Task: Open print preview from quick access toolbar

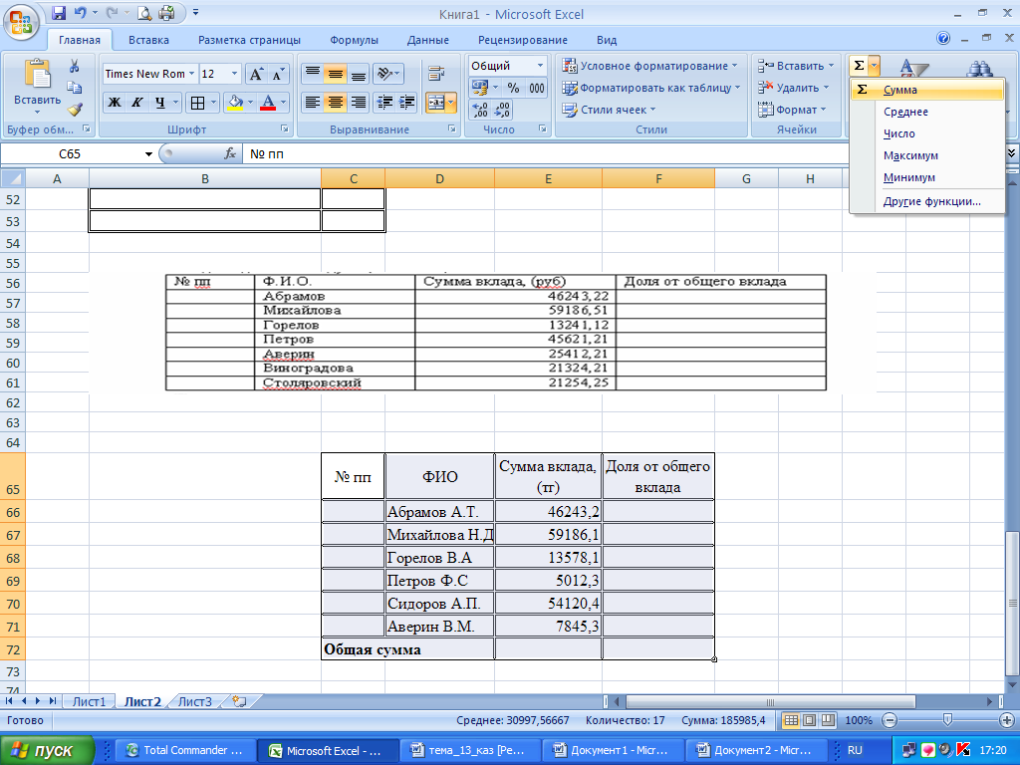Action: click(144, 12)
